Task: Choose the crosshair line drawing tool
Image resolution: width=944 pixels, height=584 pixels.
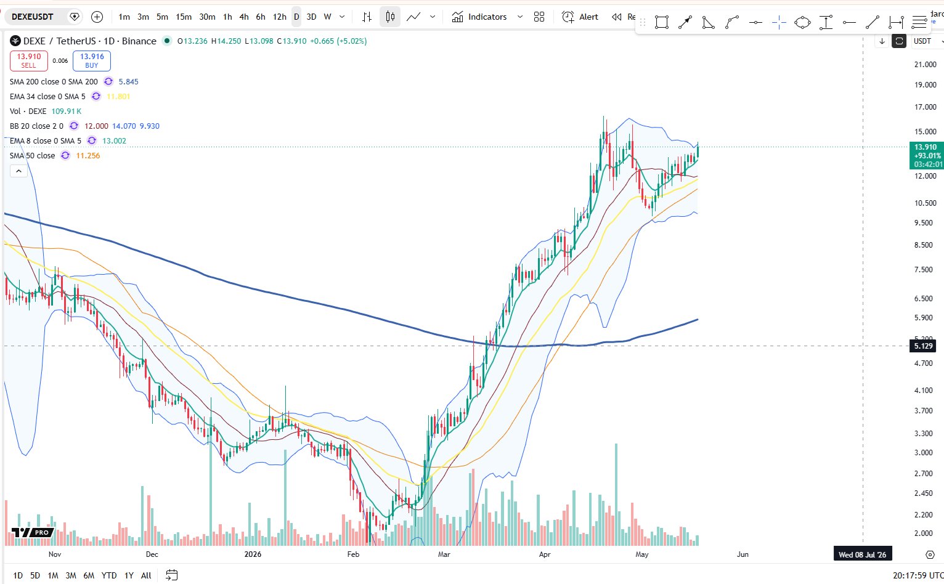Action: coord(779,23)
